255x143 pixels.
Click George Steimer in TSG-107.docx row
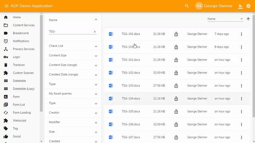[x=197, y=137]
